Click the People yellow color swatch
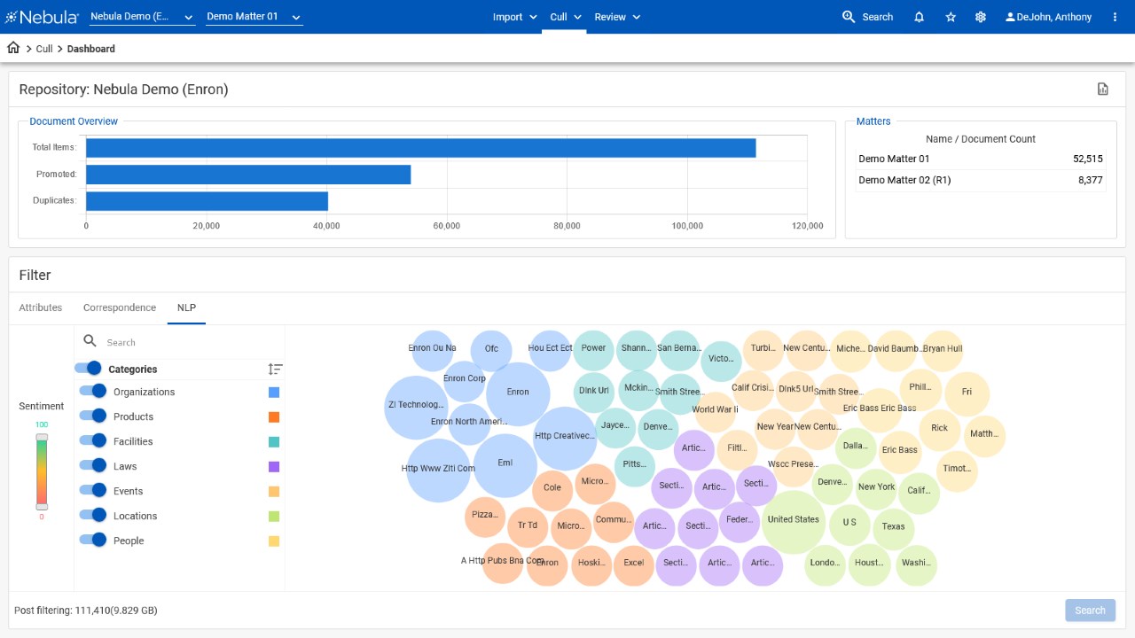1135x638 pixels. pos(274,541)
